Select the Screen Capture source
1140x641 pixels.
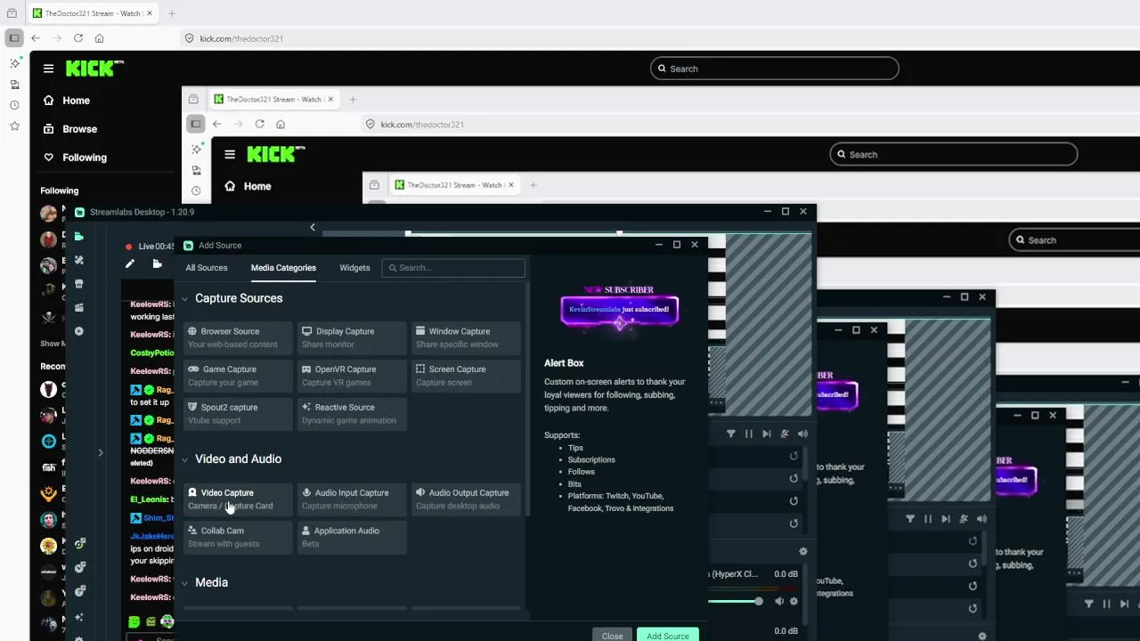(x=466, y=376)
